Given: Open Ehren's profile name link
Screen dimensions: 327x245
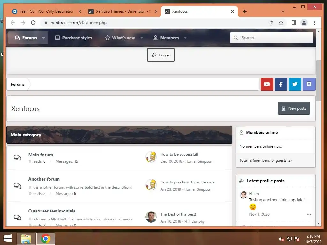Looking at the screenshot, I should click(254, 194).
